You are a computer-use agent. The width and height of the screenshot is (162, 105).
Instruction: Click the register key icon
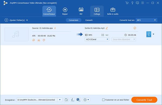point(132,3)
